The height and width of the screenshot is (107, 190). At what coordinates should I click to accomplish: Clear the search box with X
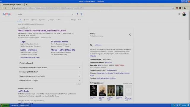tap(72, 14)
